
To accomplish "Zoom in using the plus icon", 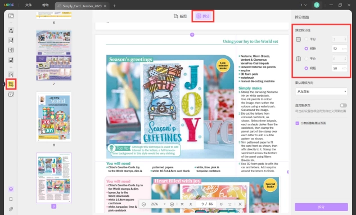I will (x=172, y=204).
